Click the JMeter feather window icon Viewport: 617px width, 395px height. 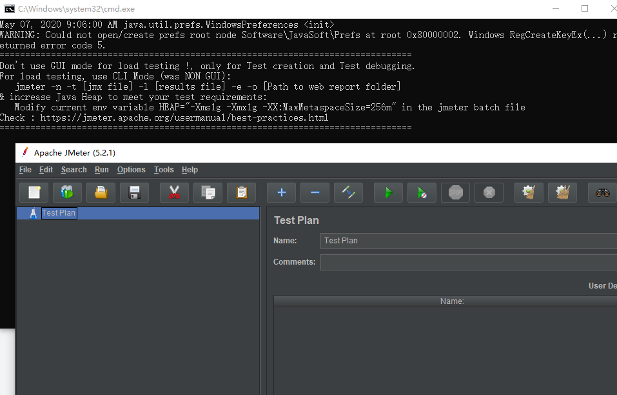pos(25,152)
